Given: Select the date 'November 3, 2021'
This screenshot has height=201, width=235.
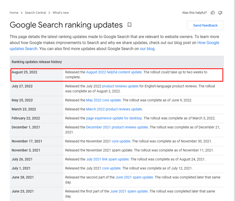Looking at the screenshot, I should tap(26, 150).
